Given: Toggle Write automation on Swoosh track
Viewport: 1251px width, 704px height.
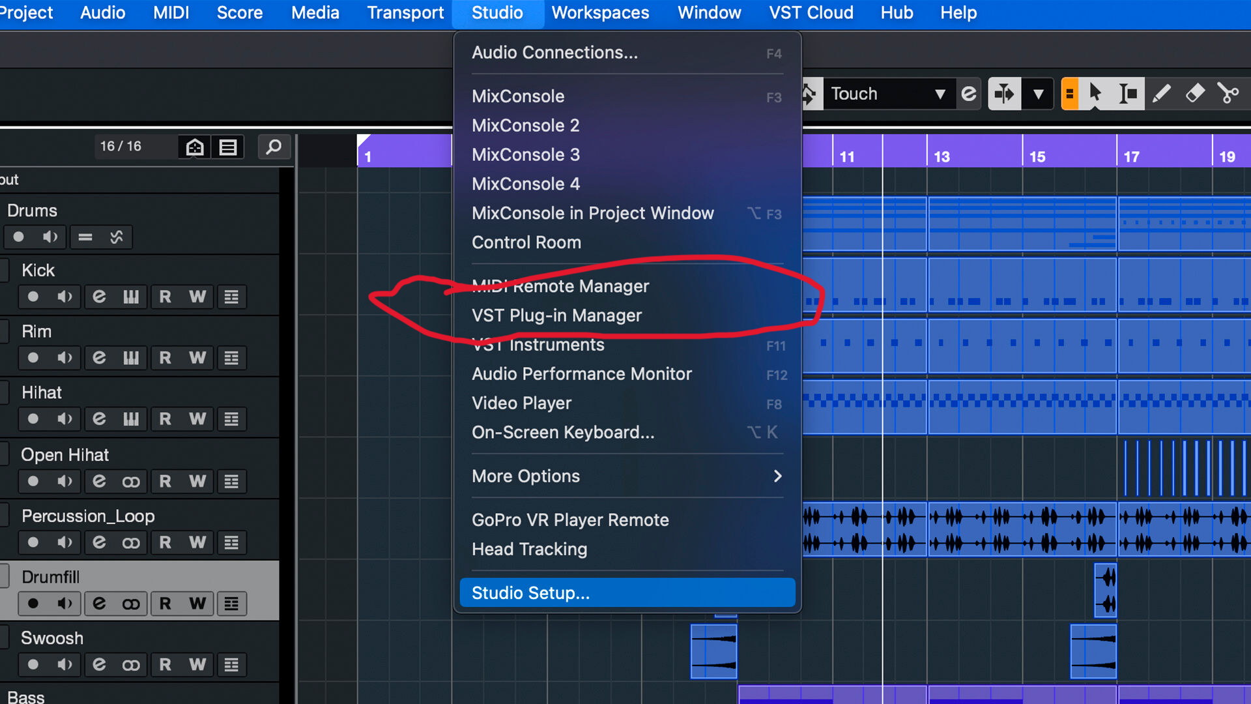Looking at the screenshot, I should (x=197, y=665).
